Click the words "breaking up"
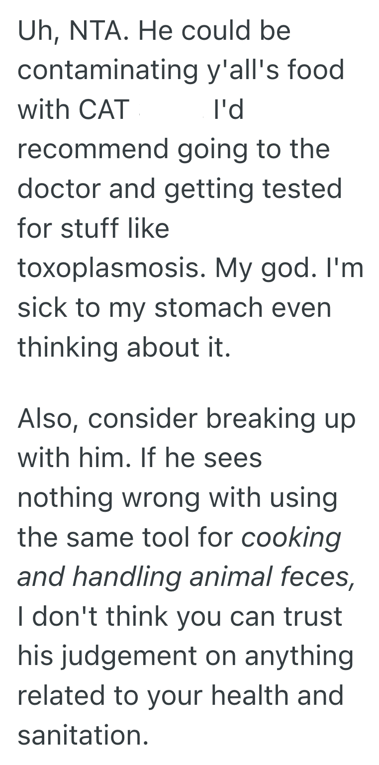This screenshot has width=379, height=765. tap(281, 418)
